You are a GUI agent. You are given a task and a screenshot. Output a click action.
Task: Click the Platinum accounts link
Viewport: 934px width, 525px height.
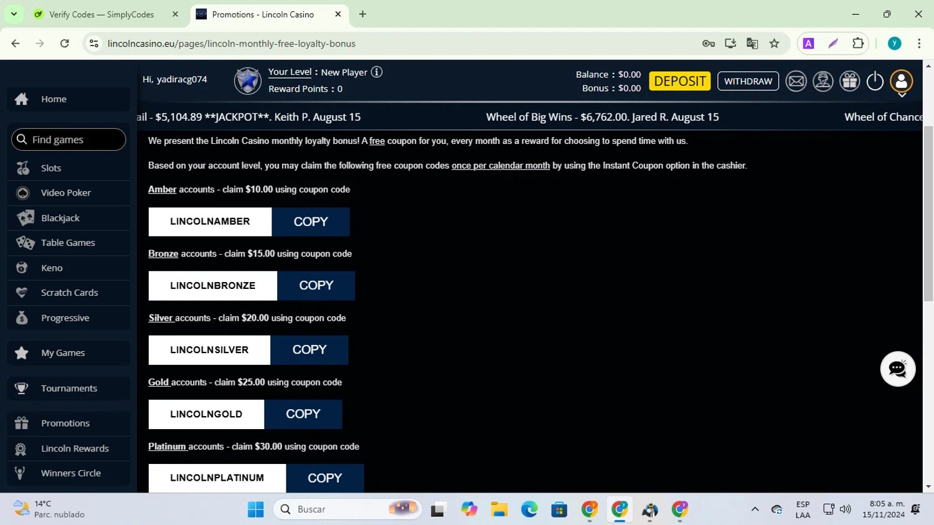coord(167,447)
